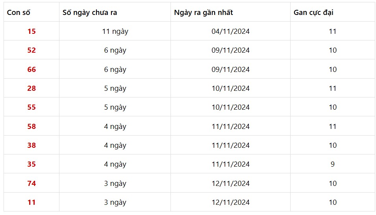
Task: Select the 12/11/2024 date in row 74
Action: coord(230,184)
